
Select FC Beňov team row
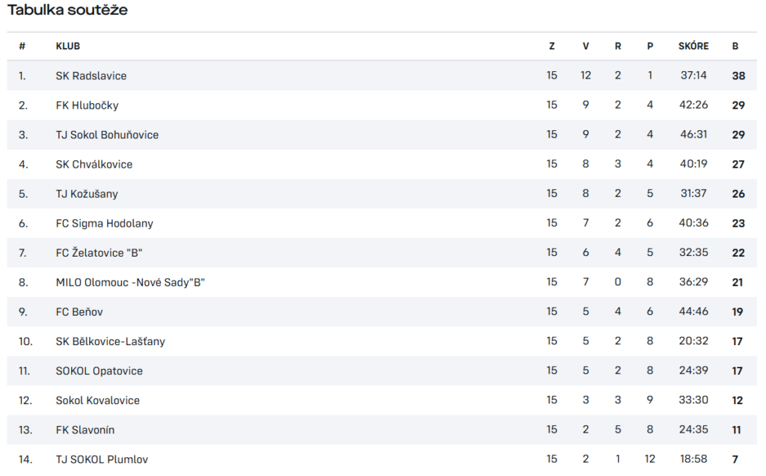pyautogui.click(x=382, y=312)
